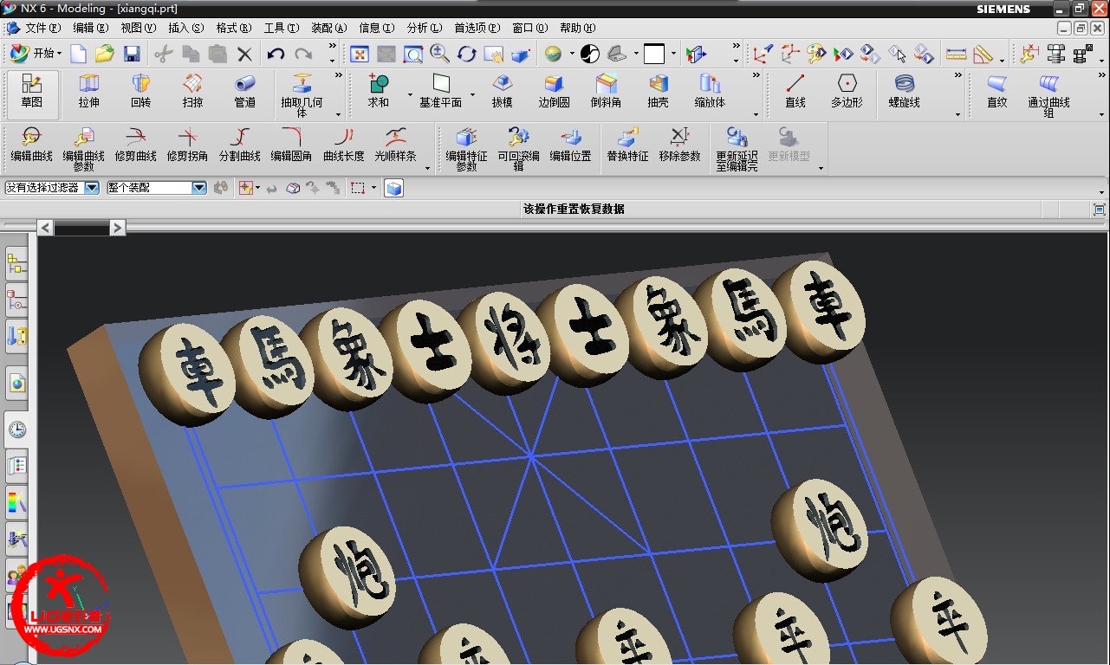The height and width of the screenshot is (665, 1110).
Task: Click the fit view icon
Action: pyautogui.click(x=360, y=54)
